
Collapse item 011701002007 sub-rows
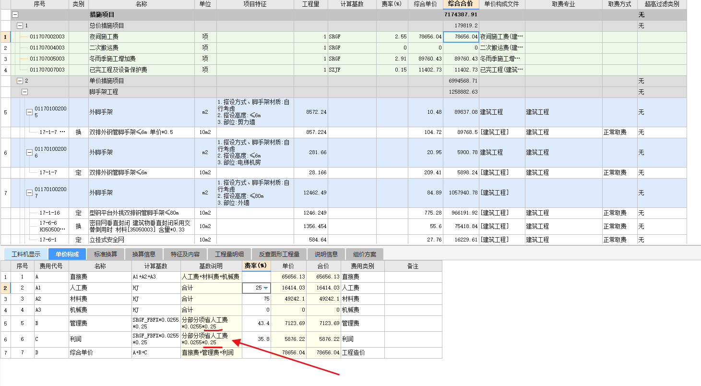[x=29, y=193]
